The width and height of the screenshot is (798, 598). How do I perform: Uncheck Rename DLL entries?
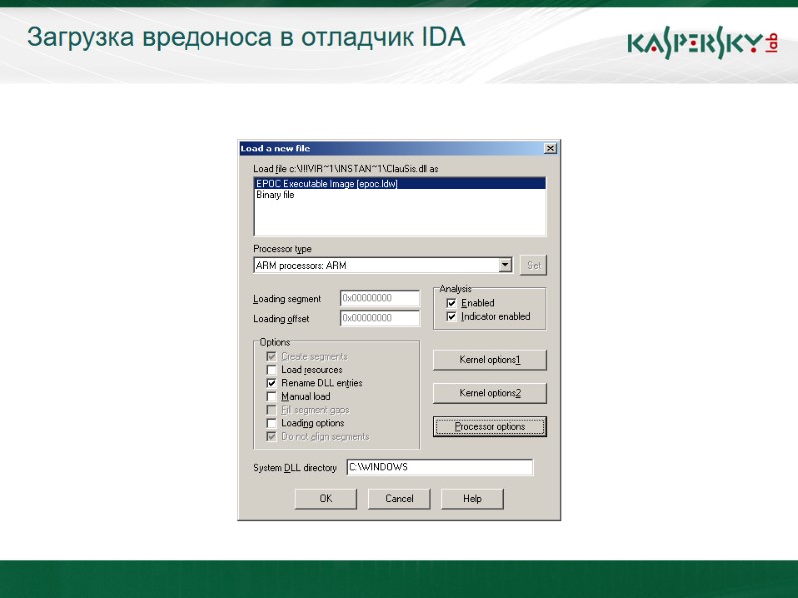tap(271, 382)
